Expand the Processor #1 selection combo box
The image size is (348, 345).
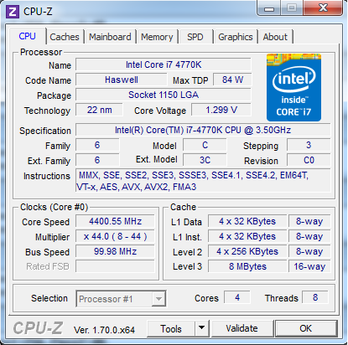[x=121, y=299]
